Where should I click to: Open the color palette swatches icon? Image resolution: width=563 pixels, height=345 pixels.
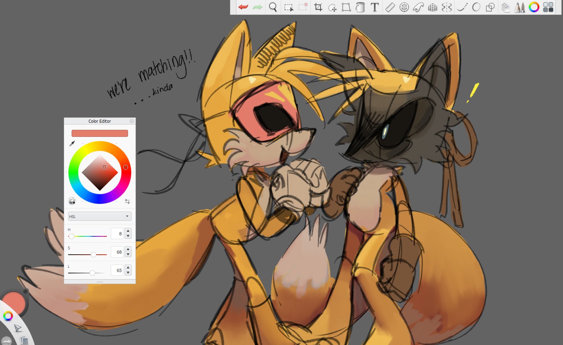[x=72, y=201]
